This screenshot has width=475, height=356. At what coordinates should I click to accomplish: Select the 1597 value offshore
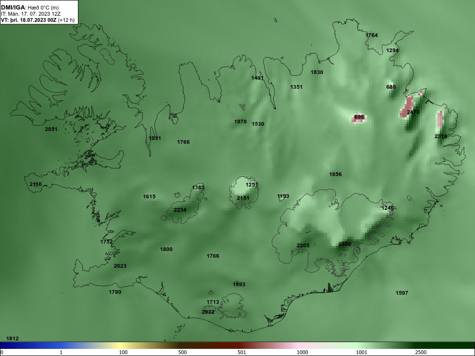402,293
